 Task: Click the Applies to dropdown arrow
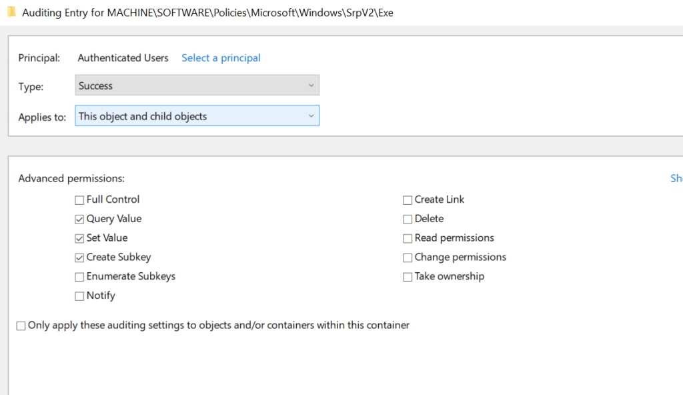310,116
